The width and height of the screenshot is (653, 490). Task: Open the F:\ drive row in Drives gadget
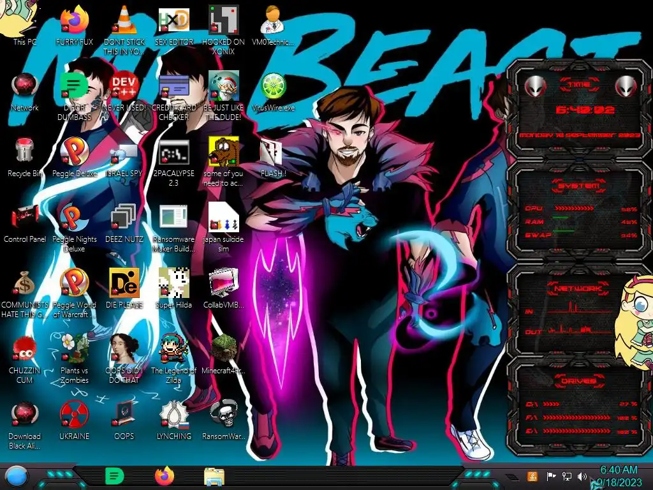tap(580, 417)
